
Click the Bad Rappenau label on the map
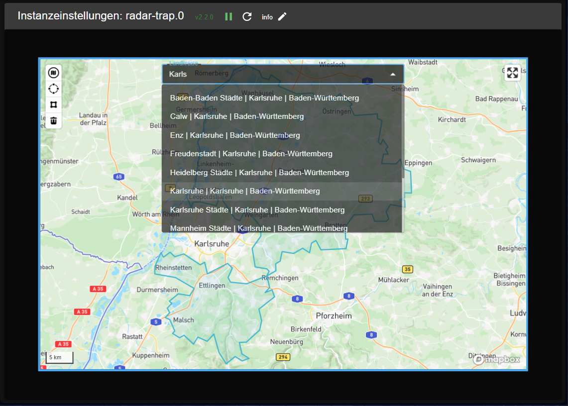pos(497,99)
